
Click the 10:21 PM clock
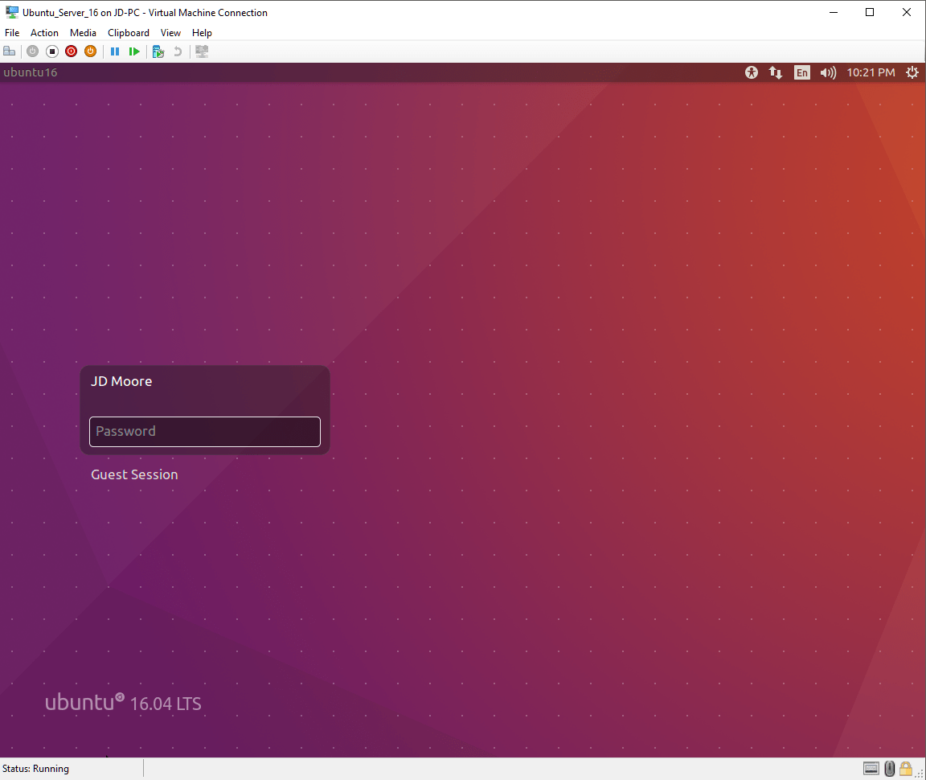[871, 72]
